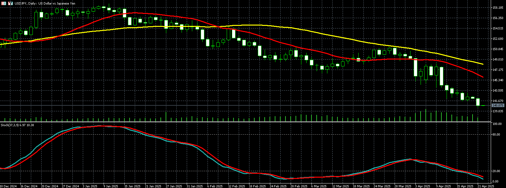Click the '21 Jan 2025' date label
Image resolution: width=506 pixels, height=188 pixels.
point(153,186)
